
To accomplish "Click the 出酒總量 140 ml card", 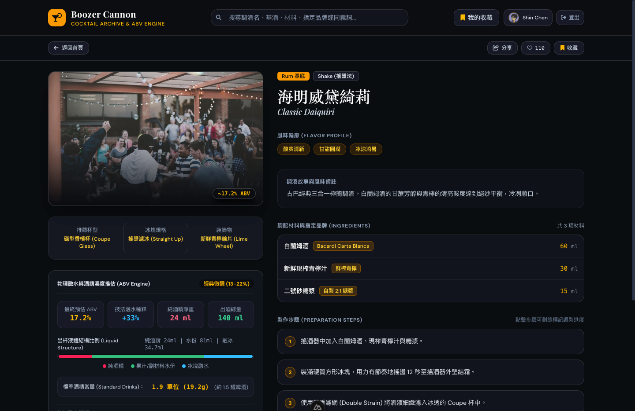I will click(x=231, y=315).
